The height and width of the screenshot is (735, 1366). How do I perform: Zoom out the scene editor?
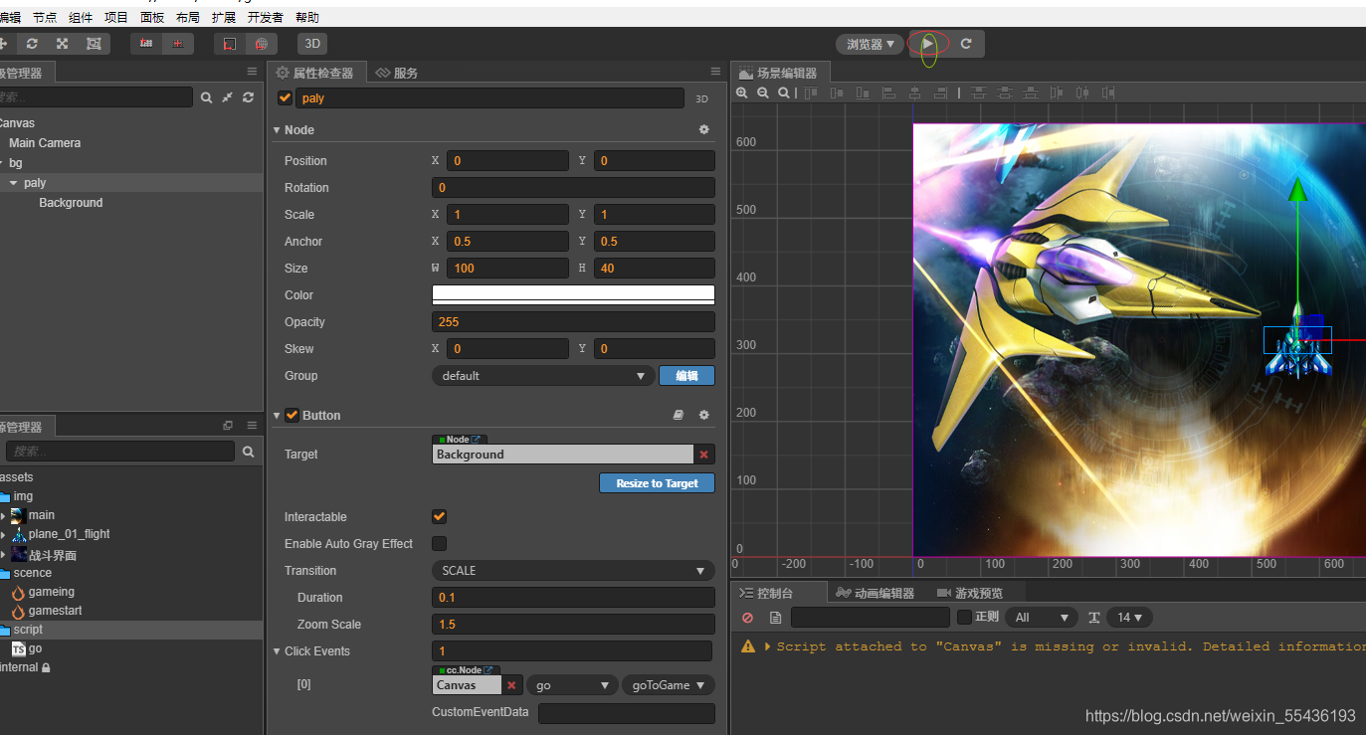[x=763, y=92]
